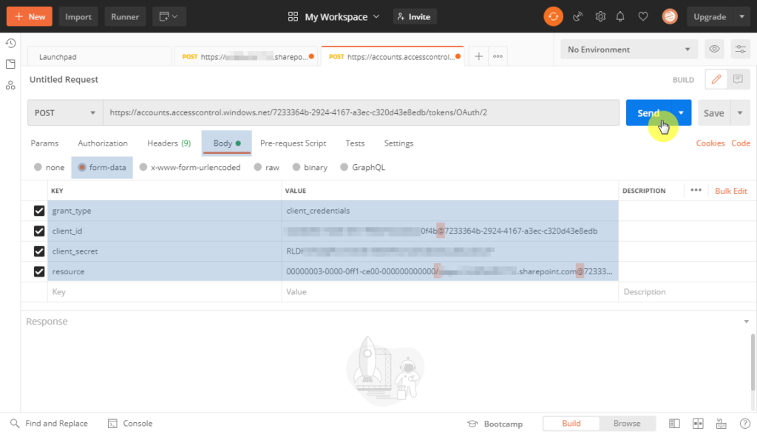757x434 pixels.
Task: Switch to the Settings tab
Action: point(398,143)
